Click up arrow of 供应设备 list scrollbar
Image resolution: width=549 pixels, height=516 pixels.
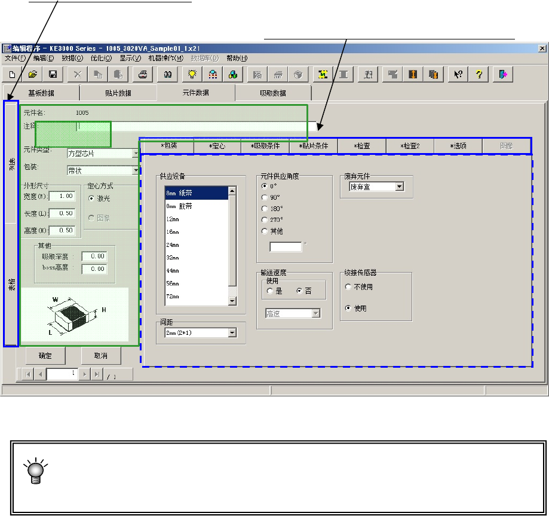coord(232,191)
